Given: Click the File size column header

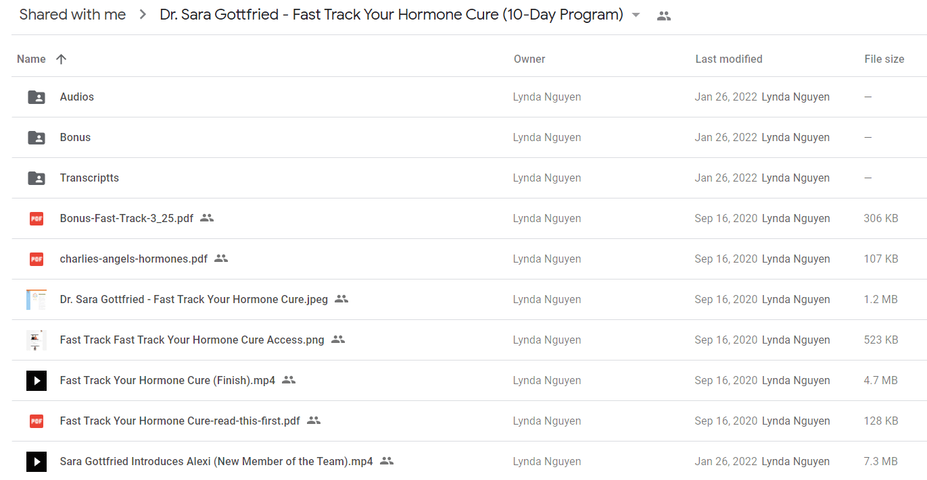Looking at the screenshot, I should tap(884, 59).
